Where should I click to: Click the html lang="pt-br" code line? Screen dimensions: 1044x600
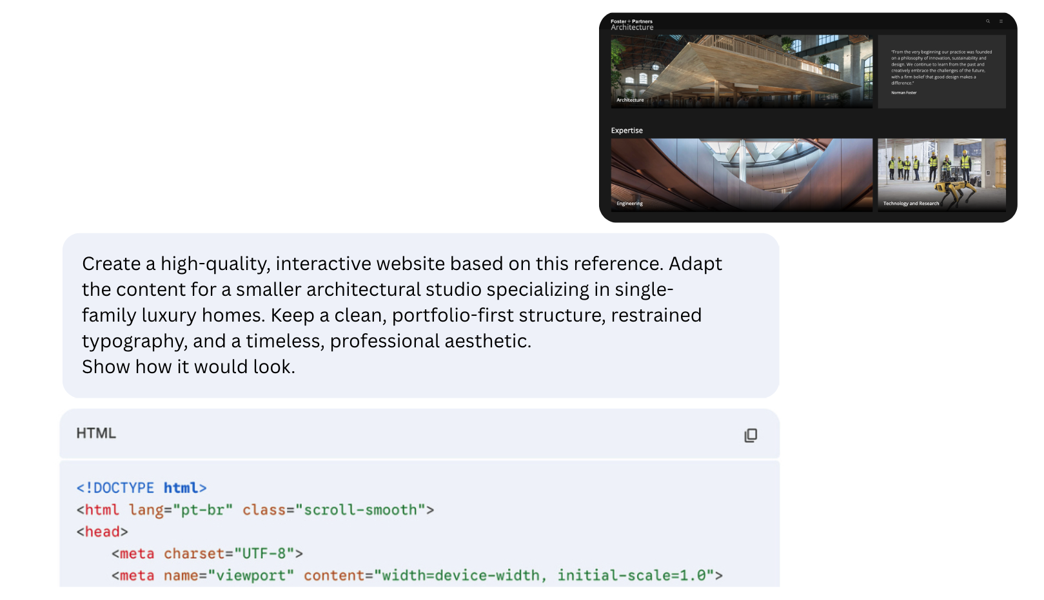pyautogui.click(x=255, y=510)
